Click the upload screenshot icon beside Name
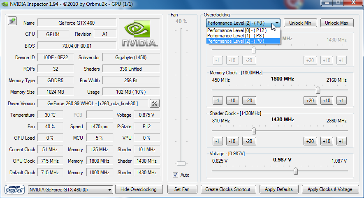The image size is (364, 198). [x=12, y=21]
